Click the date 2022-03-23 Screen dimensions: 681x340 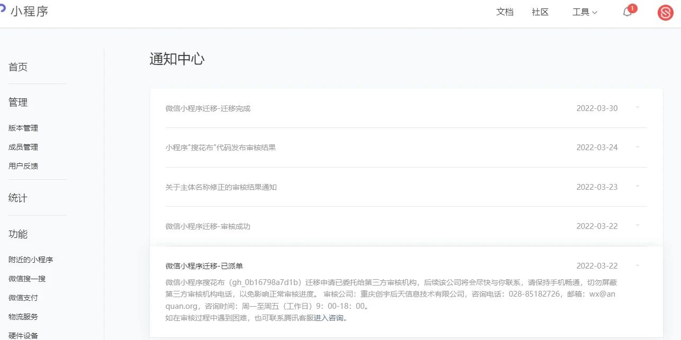click(597, 187)
